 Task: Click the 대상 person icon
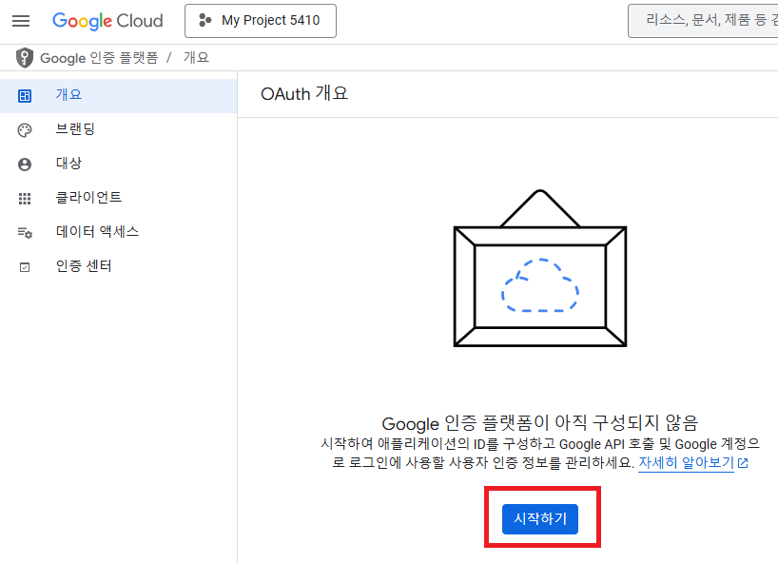[x=25, y=165]
